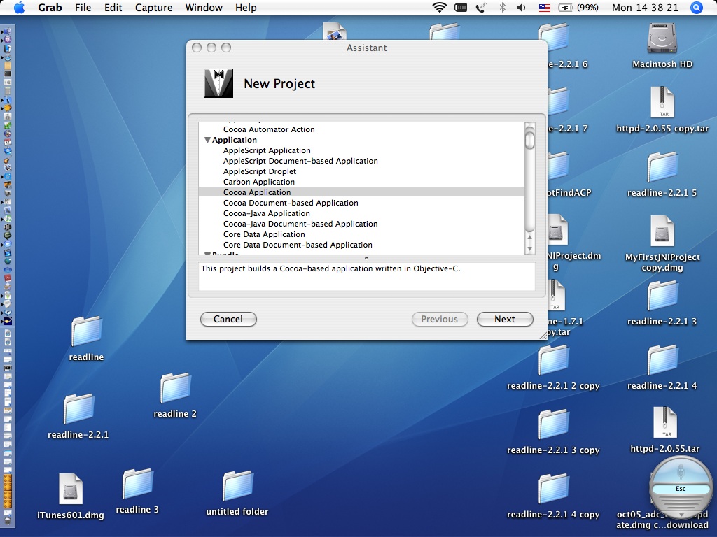Open the File menu
The width and height of the screenshot is (717, 537).
point(83,7)
